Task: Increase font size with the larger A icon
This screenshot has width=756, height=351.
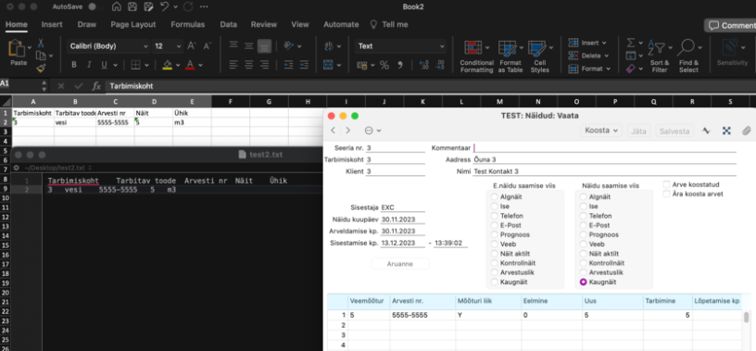Action: tap(192, 46)
